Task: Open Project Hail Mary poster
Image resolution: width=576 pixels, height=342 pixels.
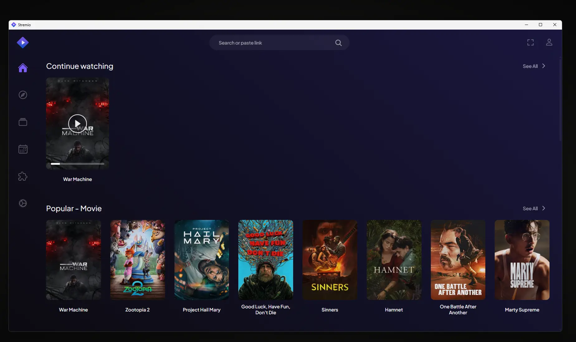Action: coord(202,260)
